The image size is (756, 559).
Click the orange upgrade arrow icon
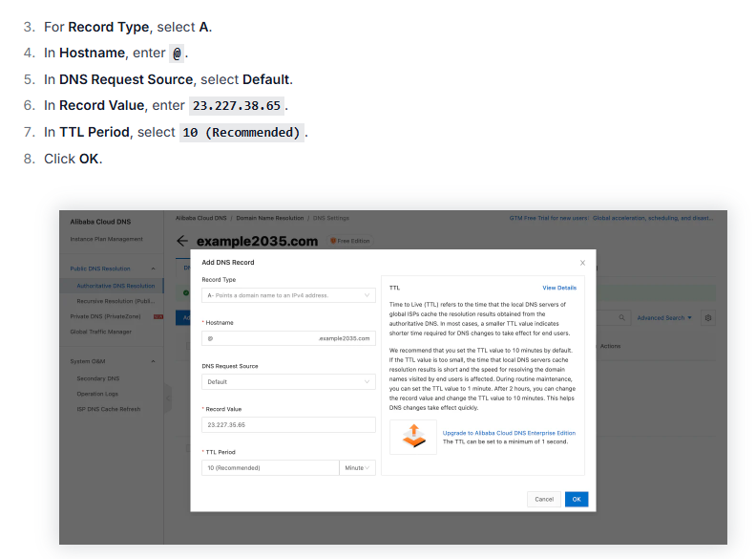pyautogui.click(x=413, y=437)
